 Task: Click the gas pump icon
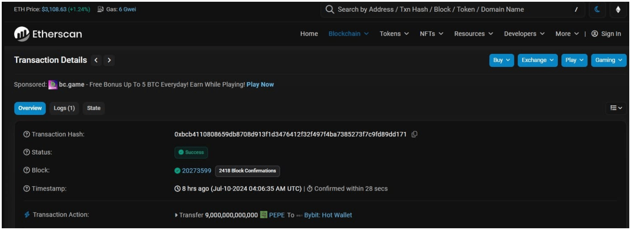click(100, 9)
